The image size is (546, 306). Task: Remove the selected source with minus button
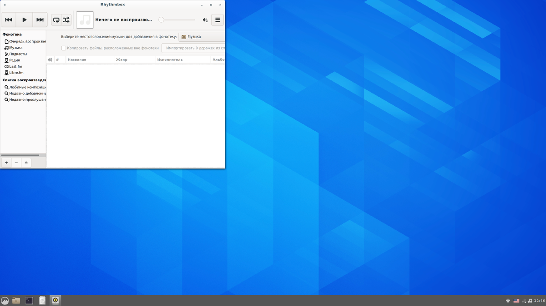click(16, 163)
